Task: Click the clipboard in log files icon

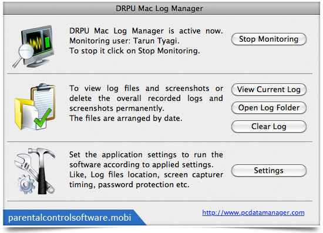Action: 44,102
